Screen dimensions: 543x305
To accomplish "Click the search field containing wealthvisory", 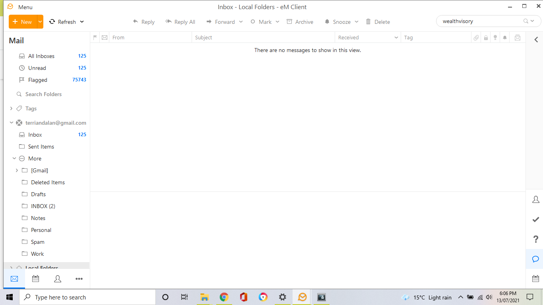I will 480,21.
